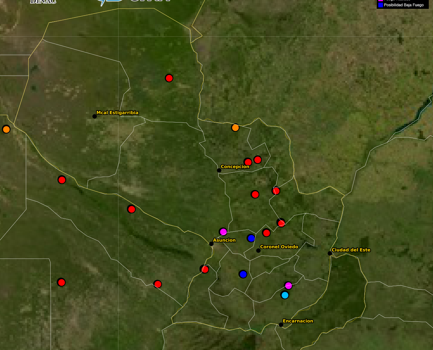Click the Concepcion city dot
The image size is (433, 350).
pyautogui.click(x=219, y=170)
